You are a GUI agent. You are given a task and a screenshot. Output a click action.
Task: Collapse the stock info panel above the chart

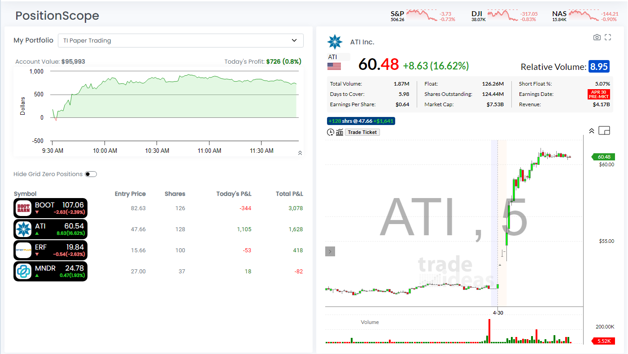(591, 131)
